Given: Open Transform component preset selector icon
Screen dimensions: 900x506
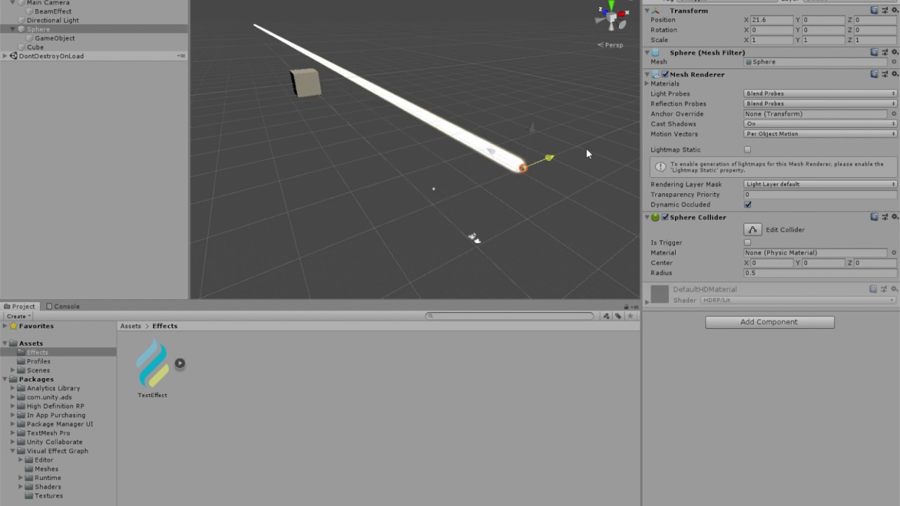Looking at the screenshot, I should tap(885, 11).
